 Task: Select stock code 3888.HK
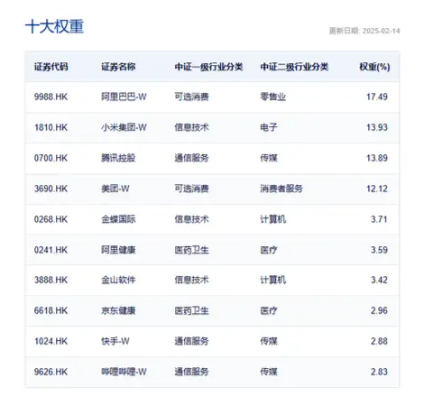[x=51, y=280]
